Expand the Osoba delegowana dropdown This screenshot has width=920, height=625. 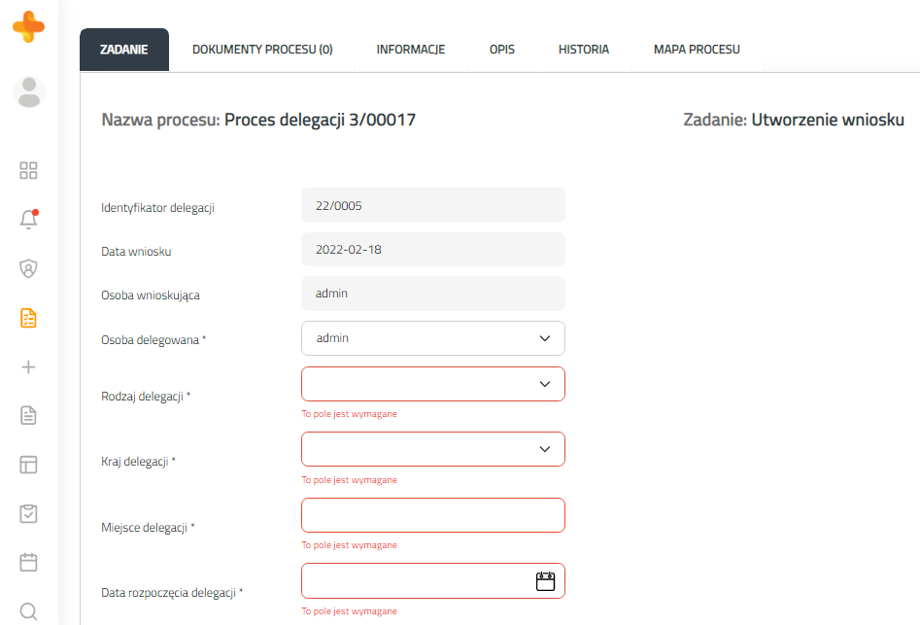click(544, 338)
